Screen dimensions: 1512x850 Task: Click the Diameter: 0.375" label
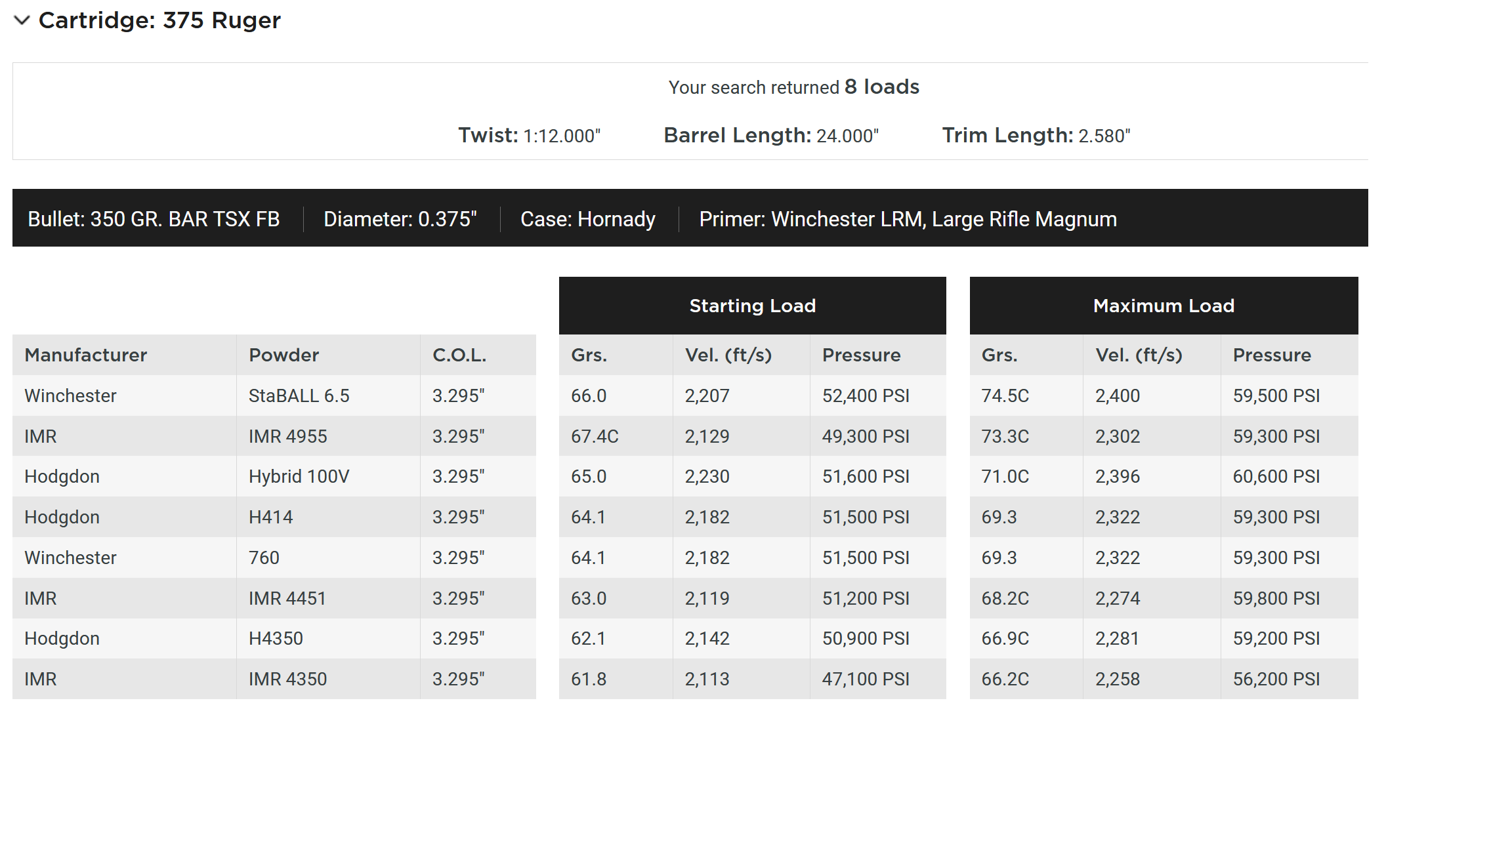pos(400,219)
